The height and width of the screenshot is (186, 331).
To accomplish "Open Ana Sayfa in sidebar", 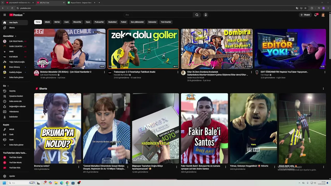I will click(15, 22).
